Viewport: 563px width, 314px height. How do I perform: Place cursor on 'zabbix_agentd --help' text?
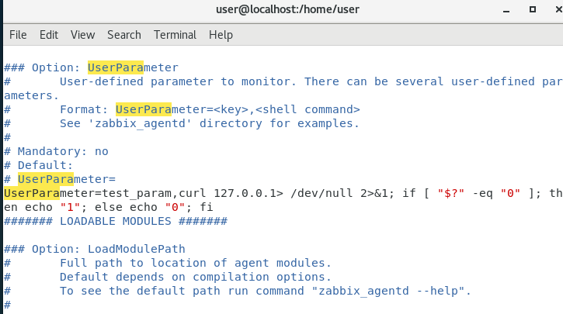pos(388,291)
